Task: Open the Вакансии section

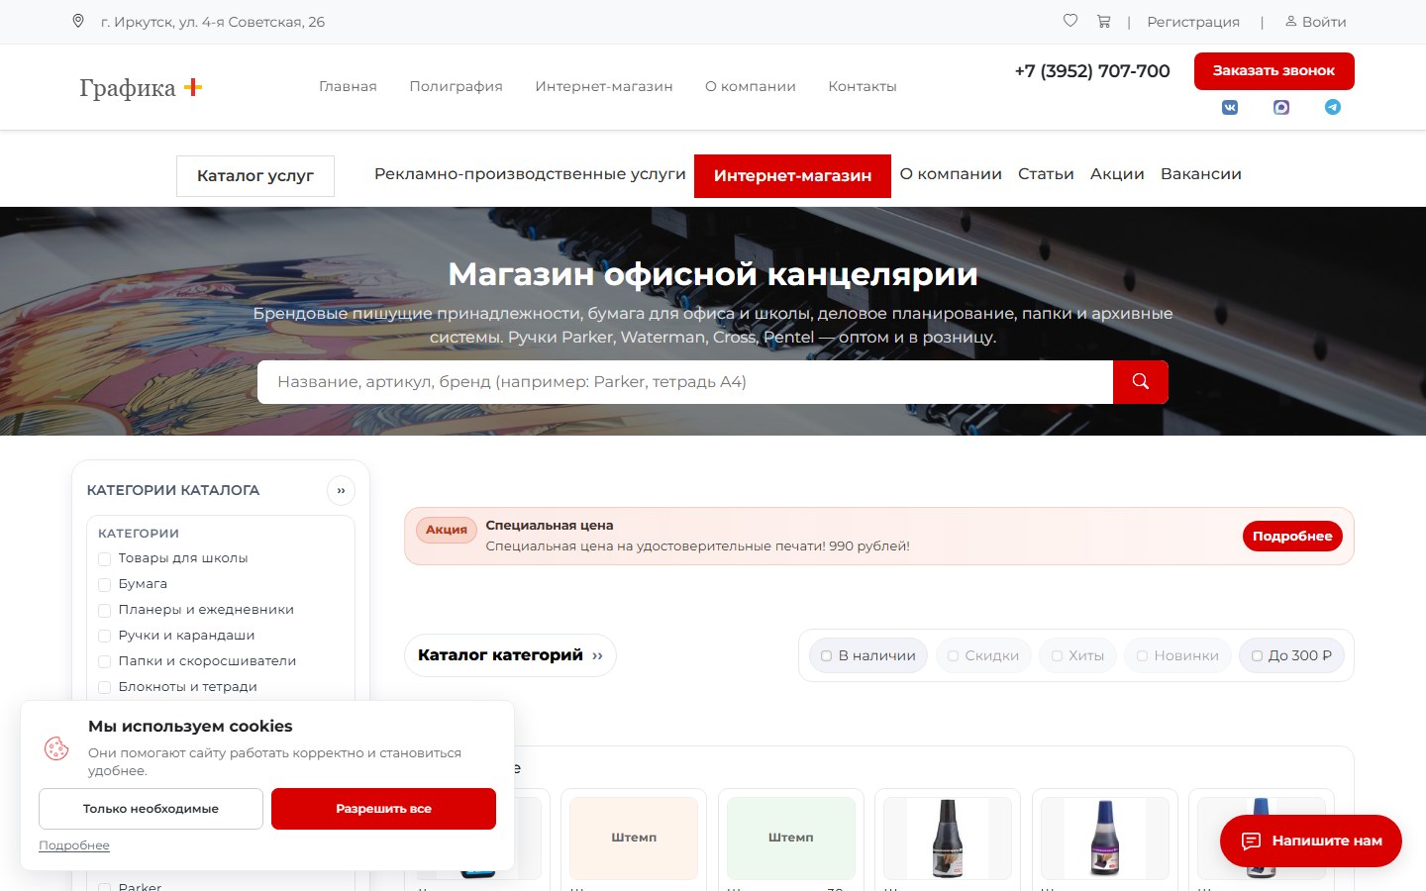Action: [x=1201, y=174]
